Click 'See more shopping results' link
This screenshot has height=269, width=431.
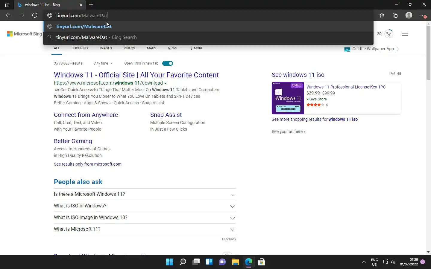tap(315, 119)
